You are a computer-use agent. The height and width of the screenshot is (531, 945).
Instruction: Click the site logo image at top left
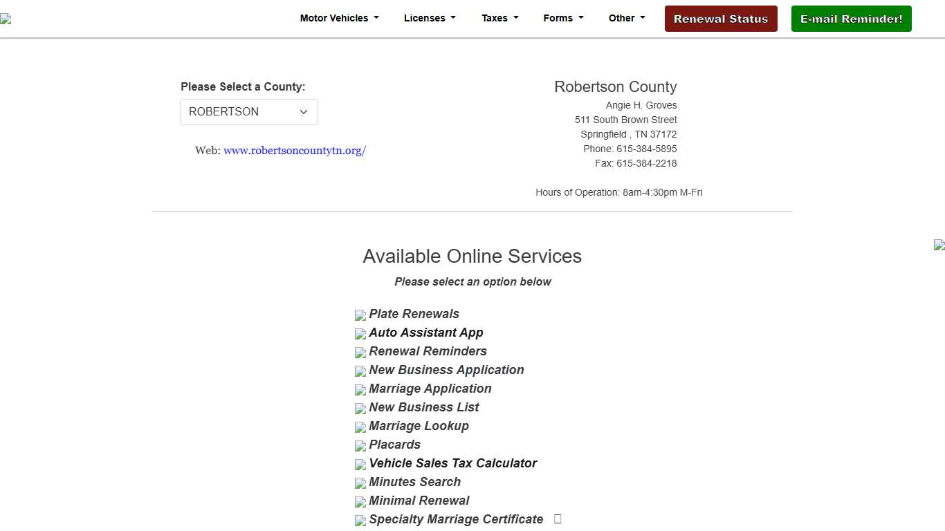tap(6, 19)
